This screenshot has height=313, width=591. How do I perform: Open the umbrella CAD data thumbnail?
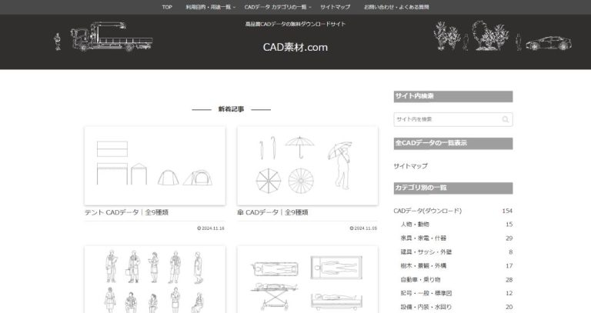click(307, 165)
